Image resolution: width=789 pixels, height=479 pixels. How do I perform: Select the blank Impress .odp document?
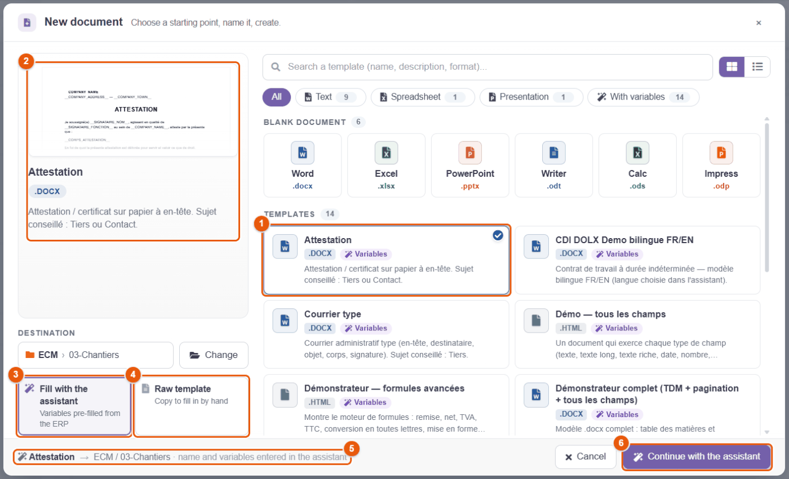(x=721, y=165)
